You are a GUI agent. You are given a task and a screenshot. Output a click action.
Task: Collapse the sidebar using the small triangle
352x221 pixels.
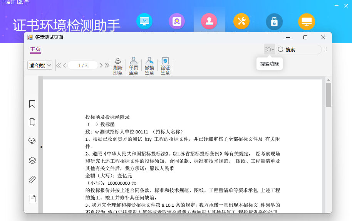coord(41,147)
